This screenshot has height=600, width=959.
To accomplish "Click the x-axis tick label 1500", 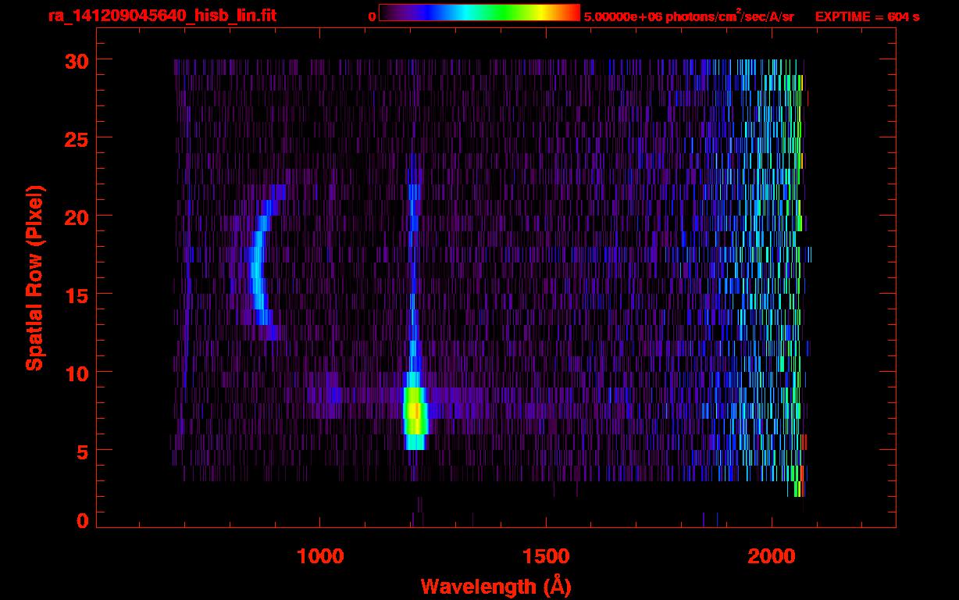I will tap(546, 556).
